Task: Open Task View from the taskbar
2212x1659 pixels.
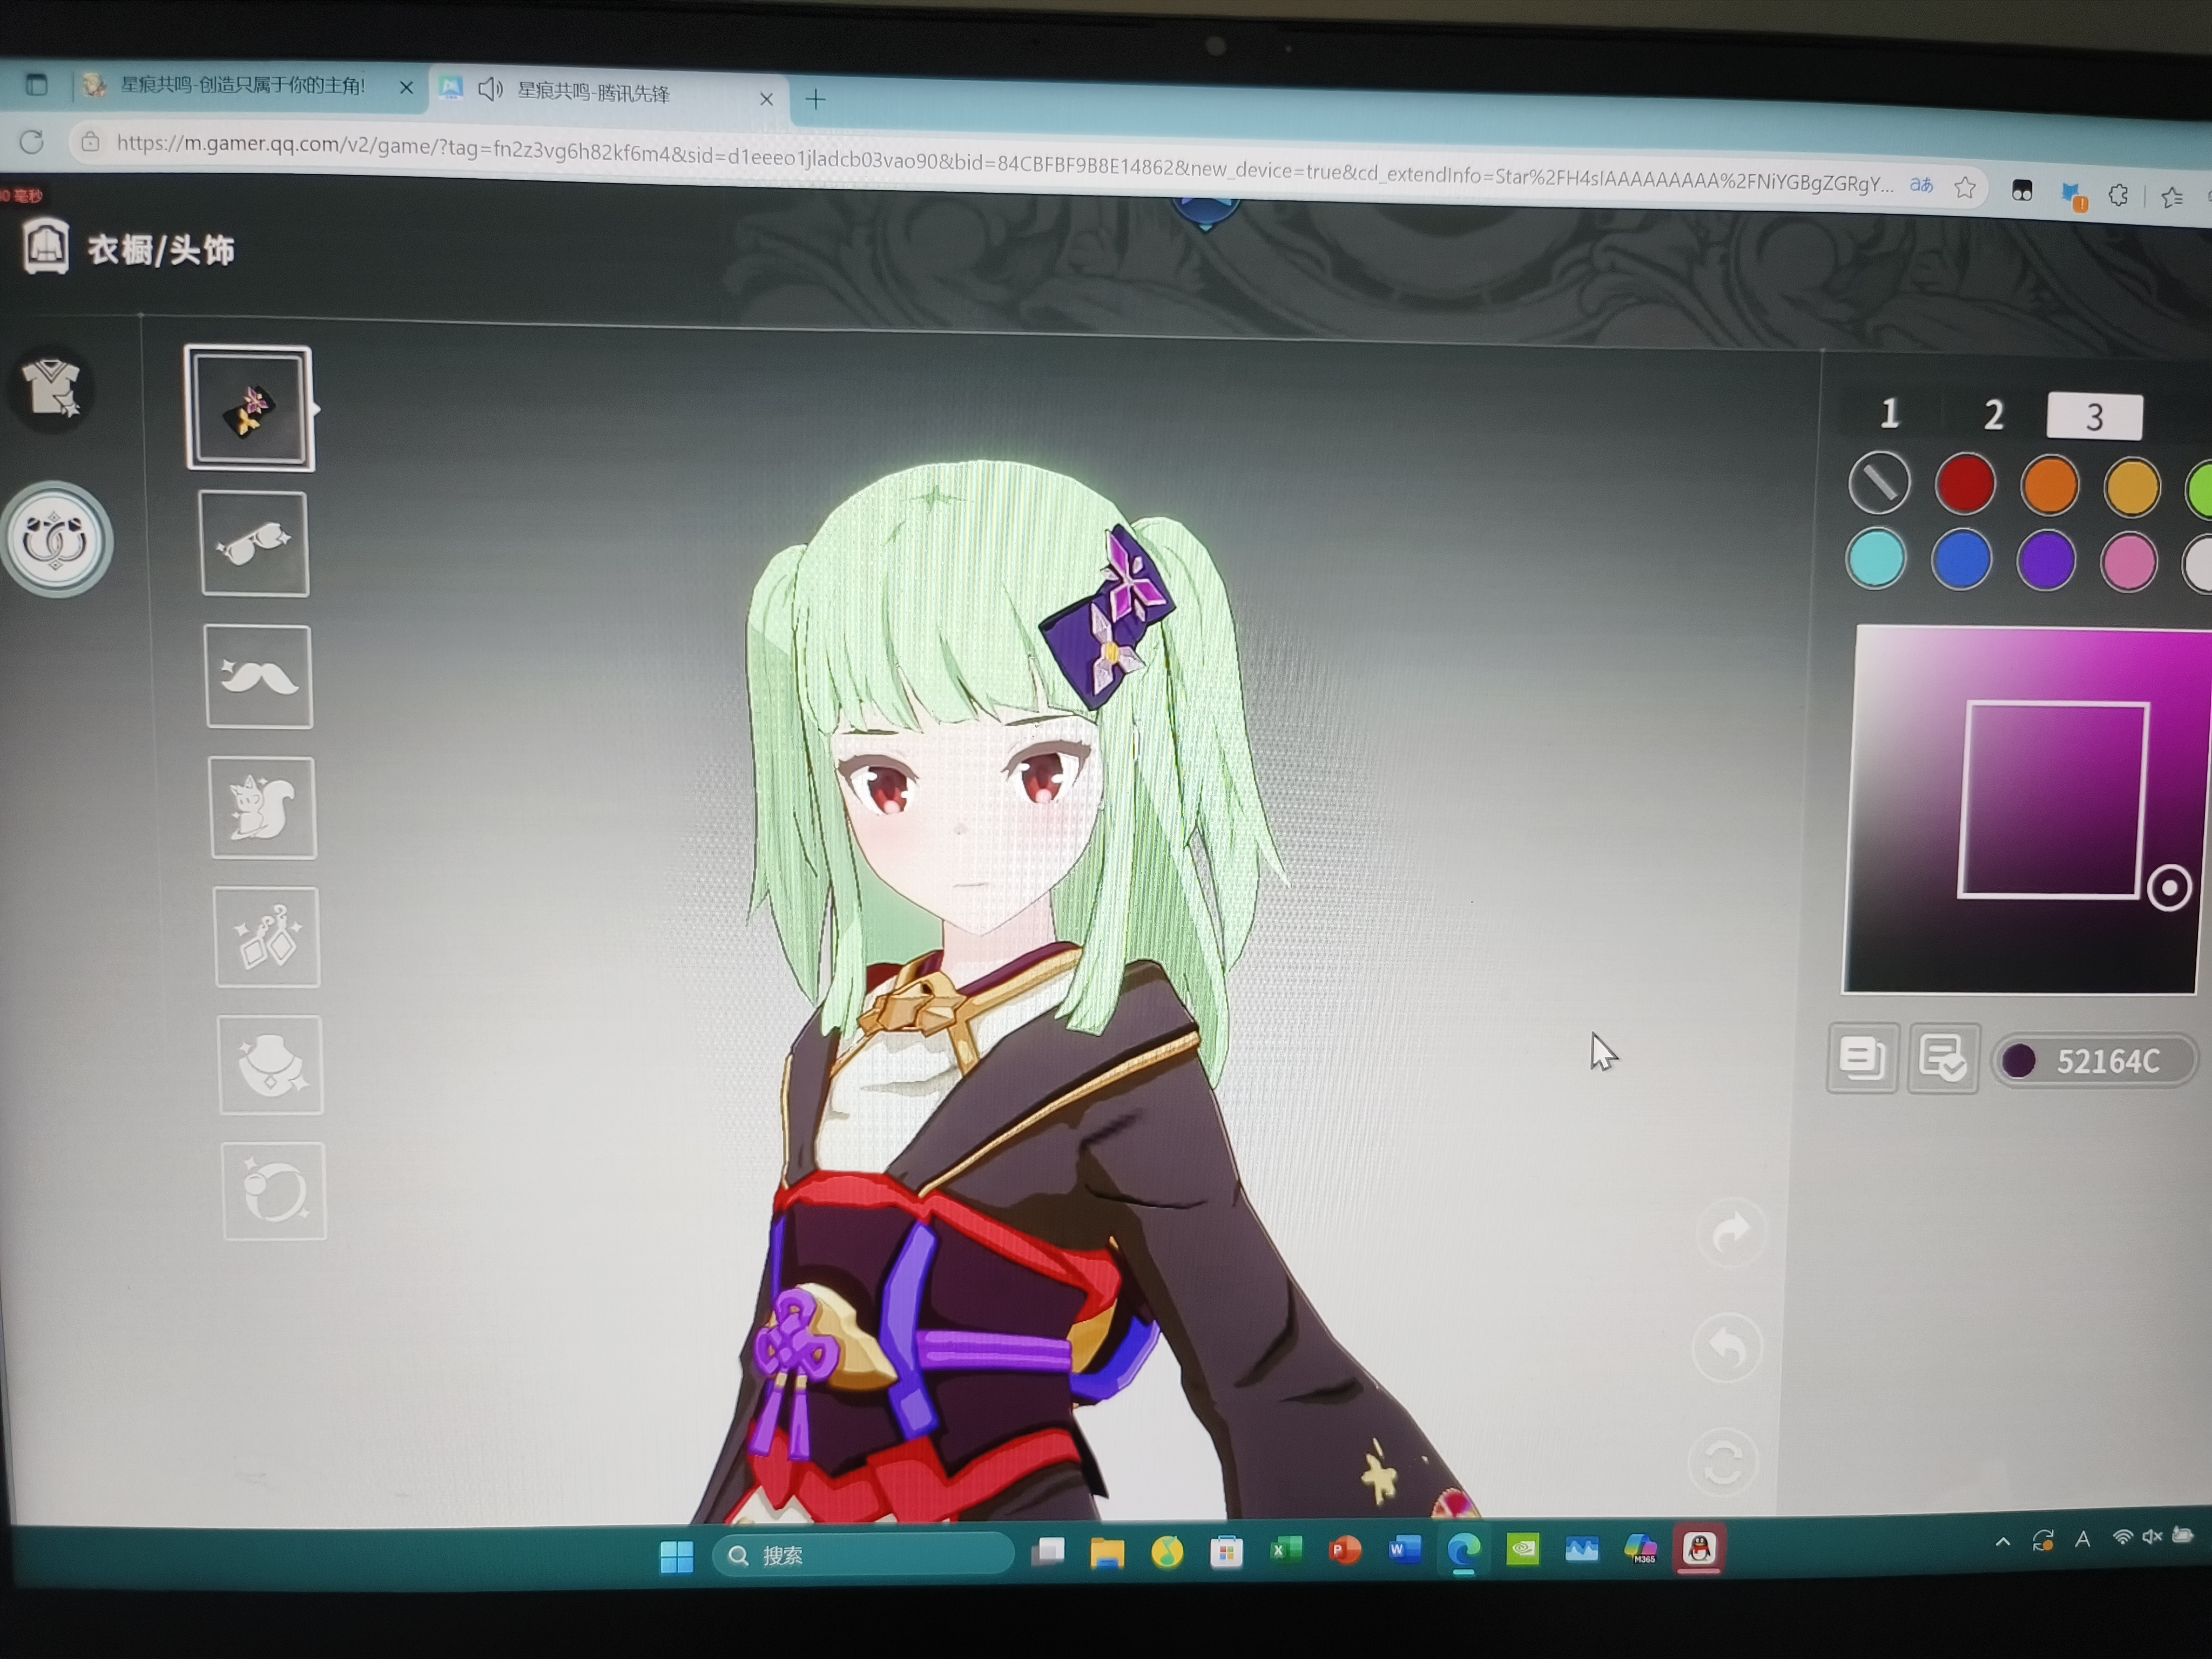Action: 1047,1553
